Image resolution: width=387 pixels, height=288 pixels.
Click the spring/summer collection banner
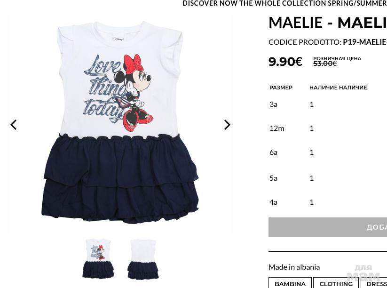coord(284,3)
